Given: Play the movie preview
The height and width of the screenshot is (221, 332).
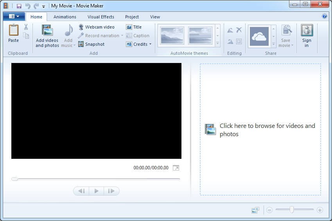Looking at the screenshot, I should tap(96, 191).
